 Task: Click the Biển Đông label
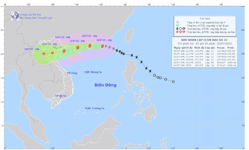click(x=105, y=85)
